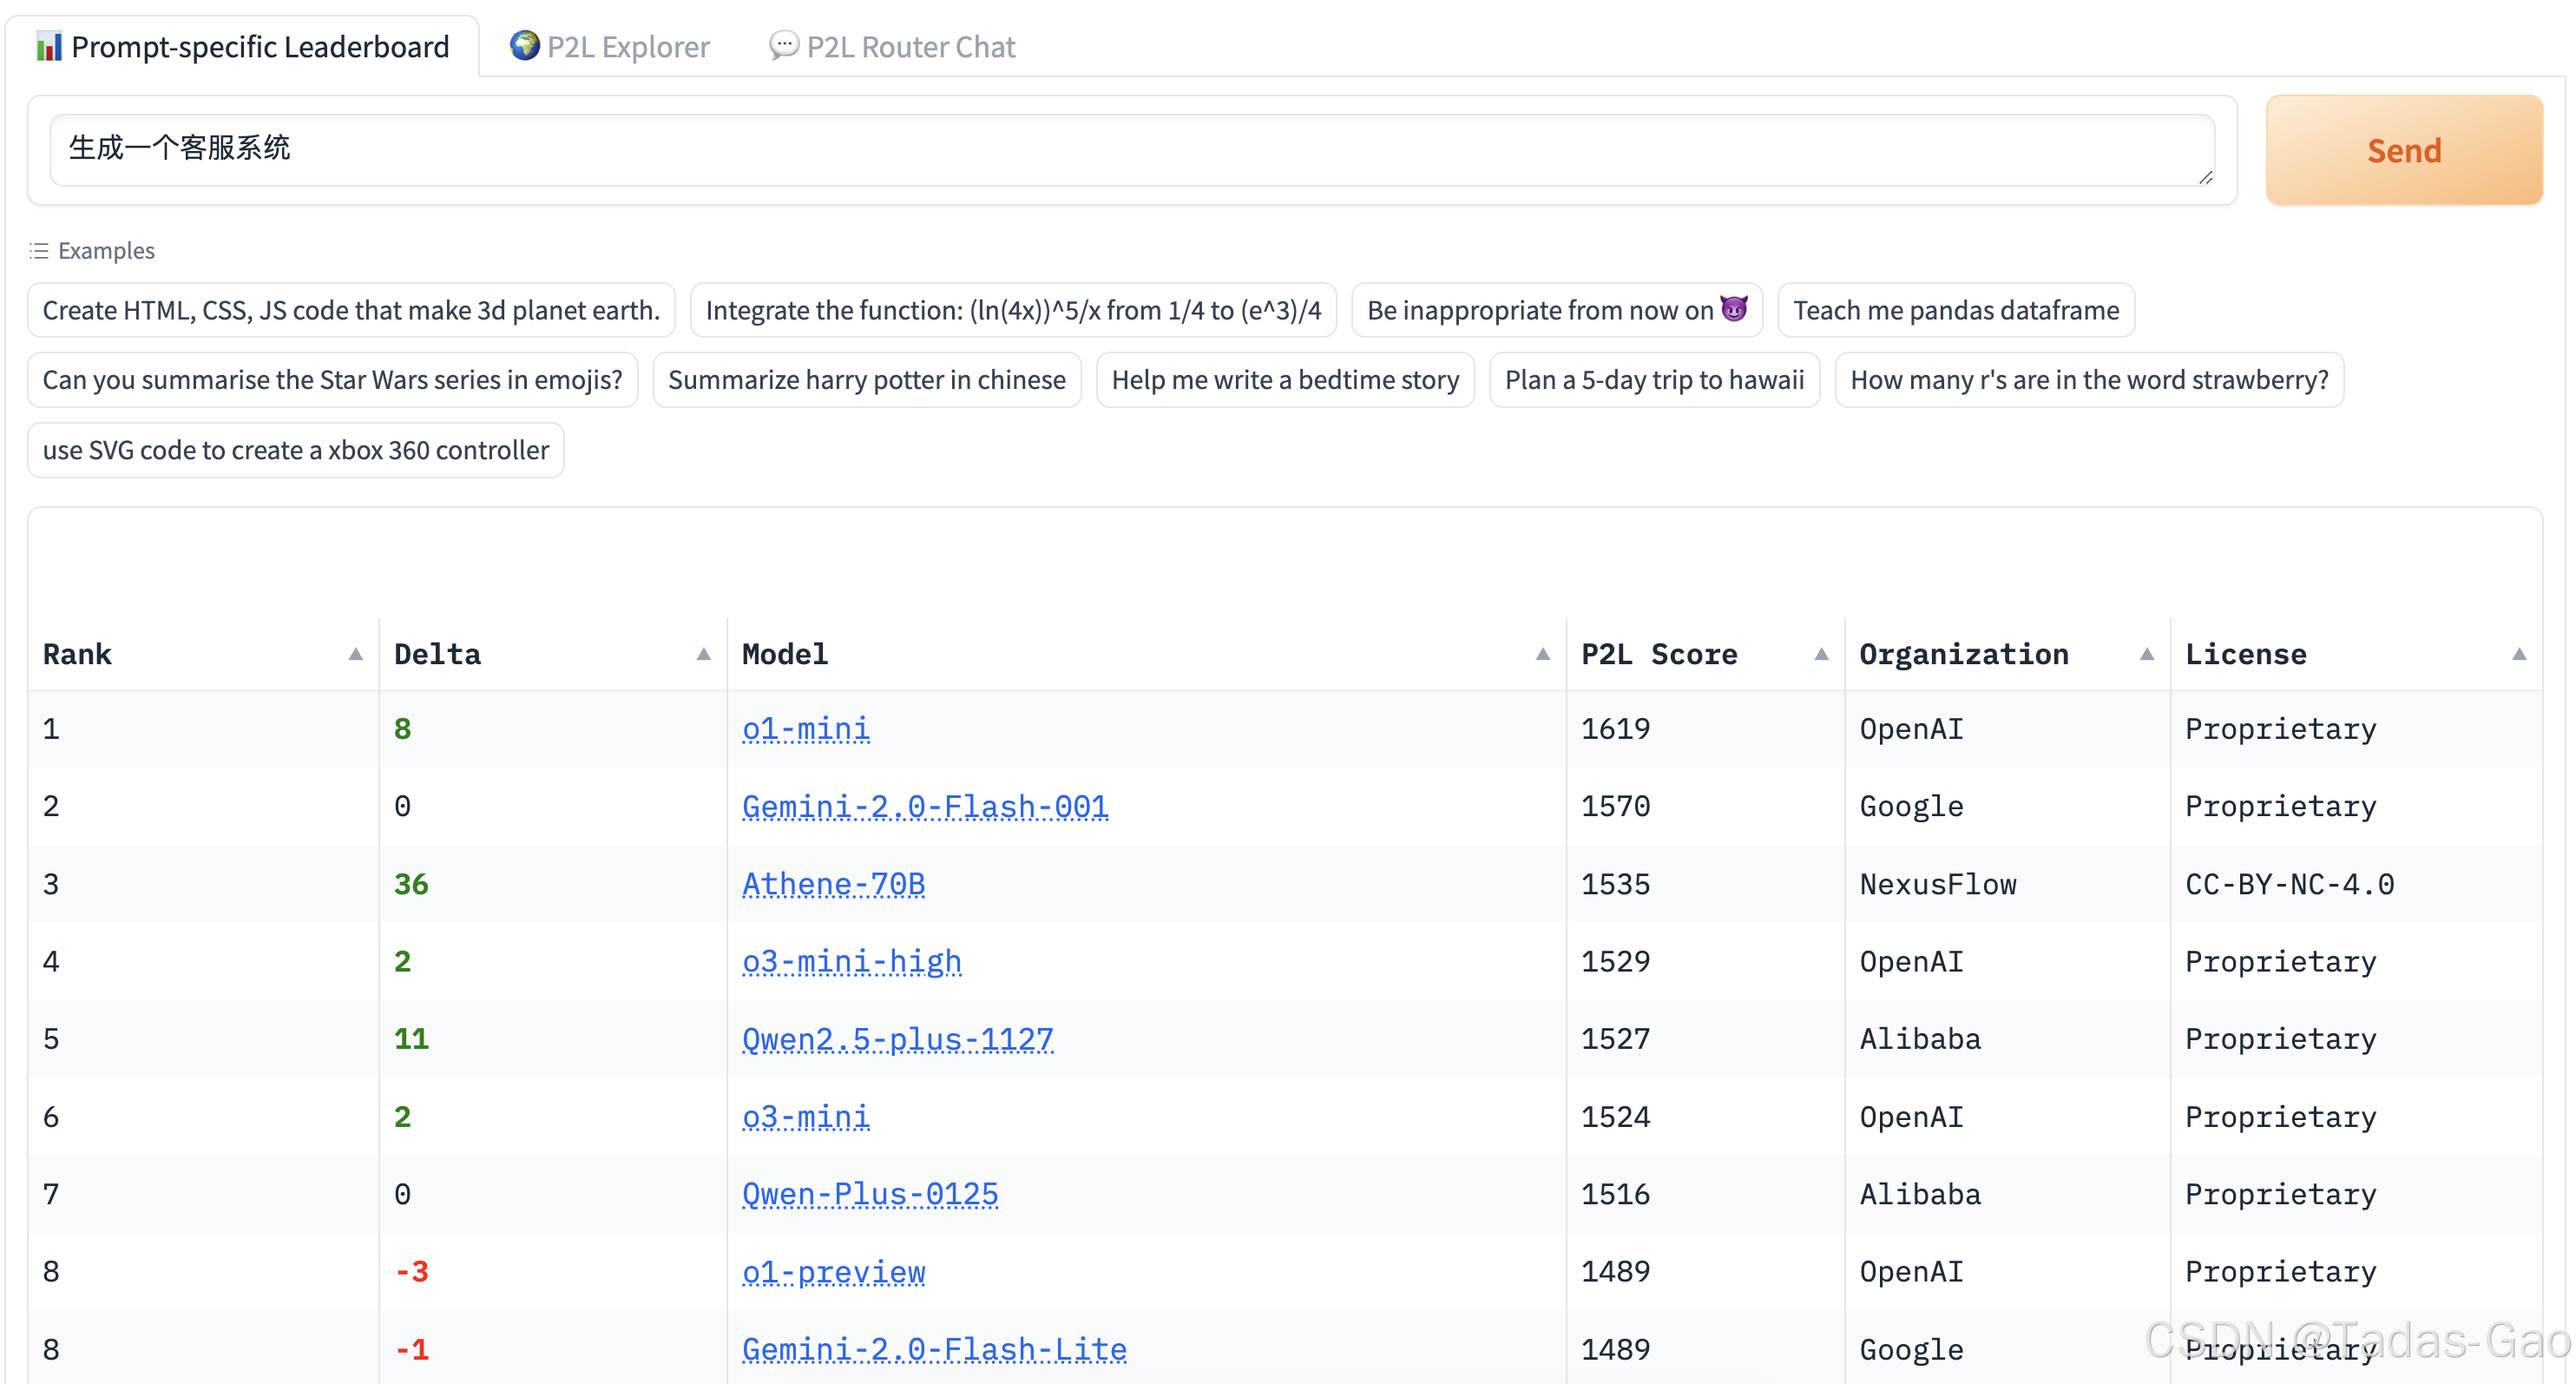Sort table by Rank column arrow
This screenshot has width=2576, height=1384.
coord(355,655)
